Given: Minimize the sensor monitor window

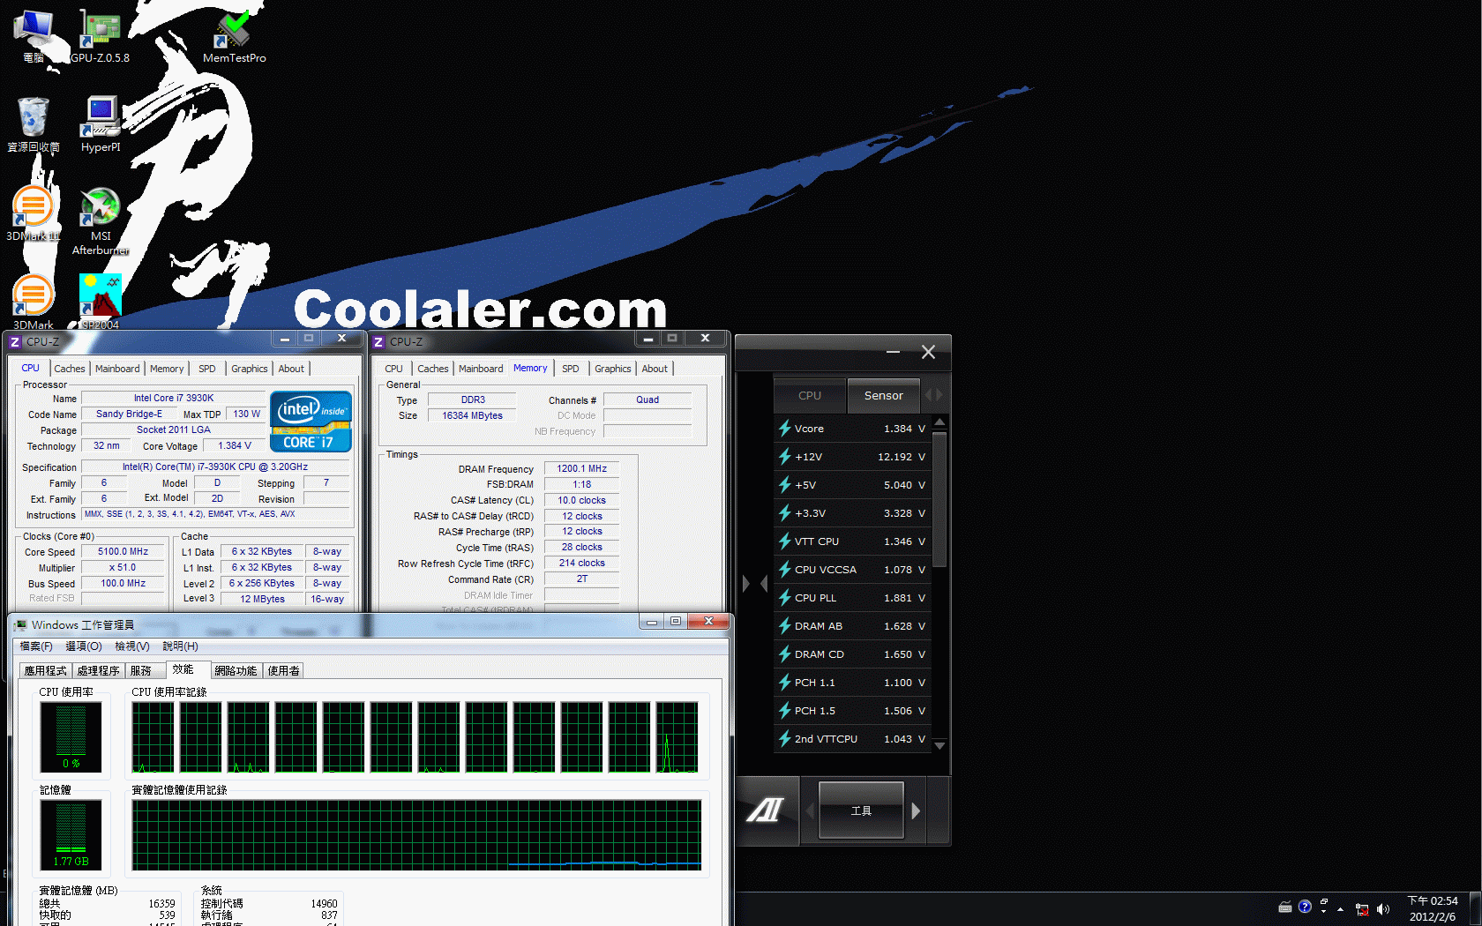Looking at the screenshot, I should [x=893, y=352].
